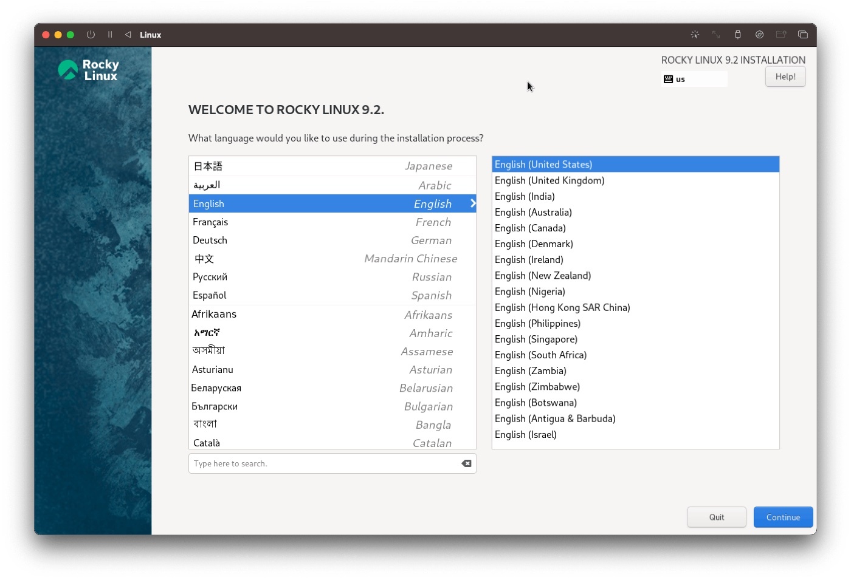Click the windows icon in title bar
The image size is (851, 580).
[803, 35]
